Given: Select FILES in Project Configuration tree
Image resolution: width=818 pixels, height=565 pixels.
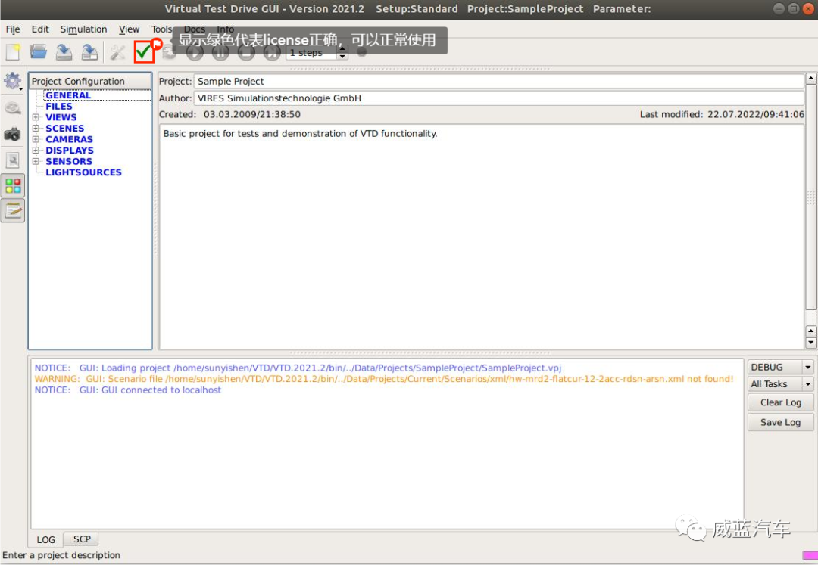Looking at the screenshot, I should tap(59, 106).
